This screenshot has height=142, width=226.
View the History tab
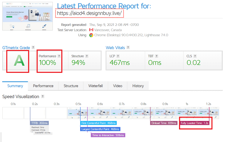138,86
